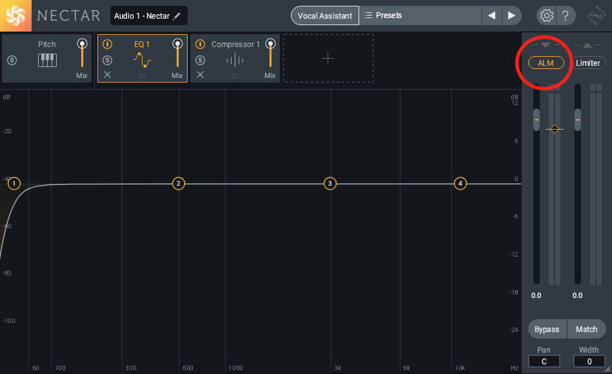
Task: Open help with the question mark
Action: click(x=565, y=15)
